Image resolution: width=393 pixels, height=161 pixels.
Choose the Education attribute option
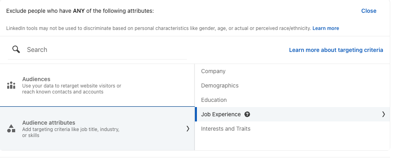click(x=214, y=100)
